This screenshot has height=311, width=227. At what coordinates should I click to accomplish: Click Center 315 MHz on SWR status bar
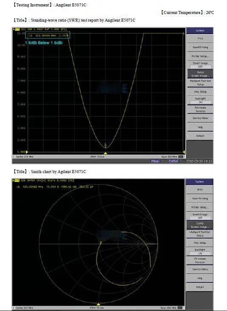(23, 157)
